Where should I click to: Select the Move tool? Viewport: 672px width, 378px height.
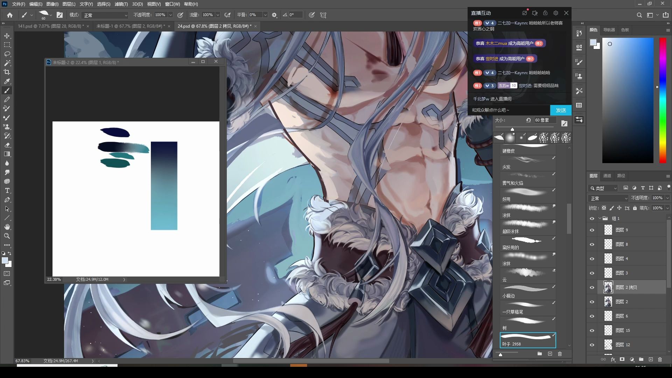tap(7, 36)
